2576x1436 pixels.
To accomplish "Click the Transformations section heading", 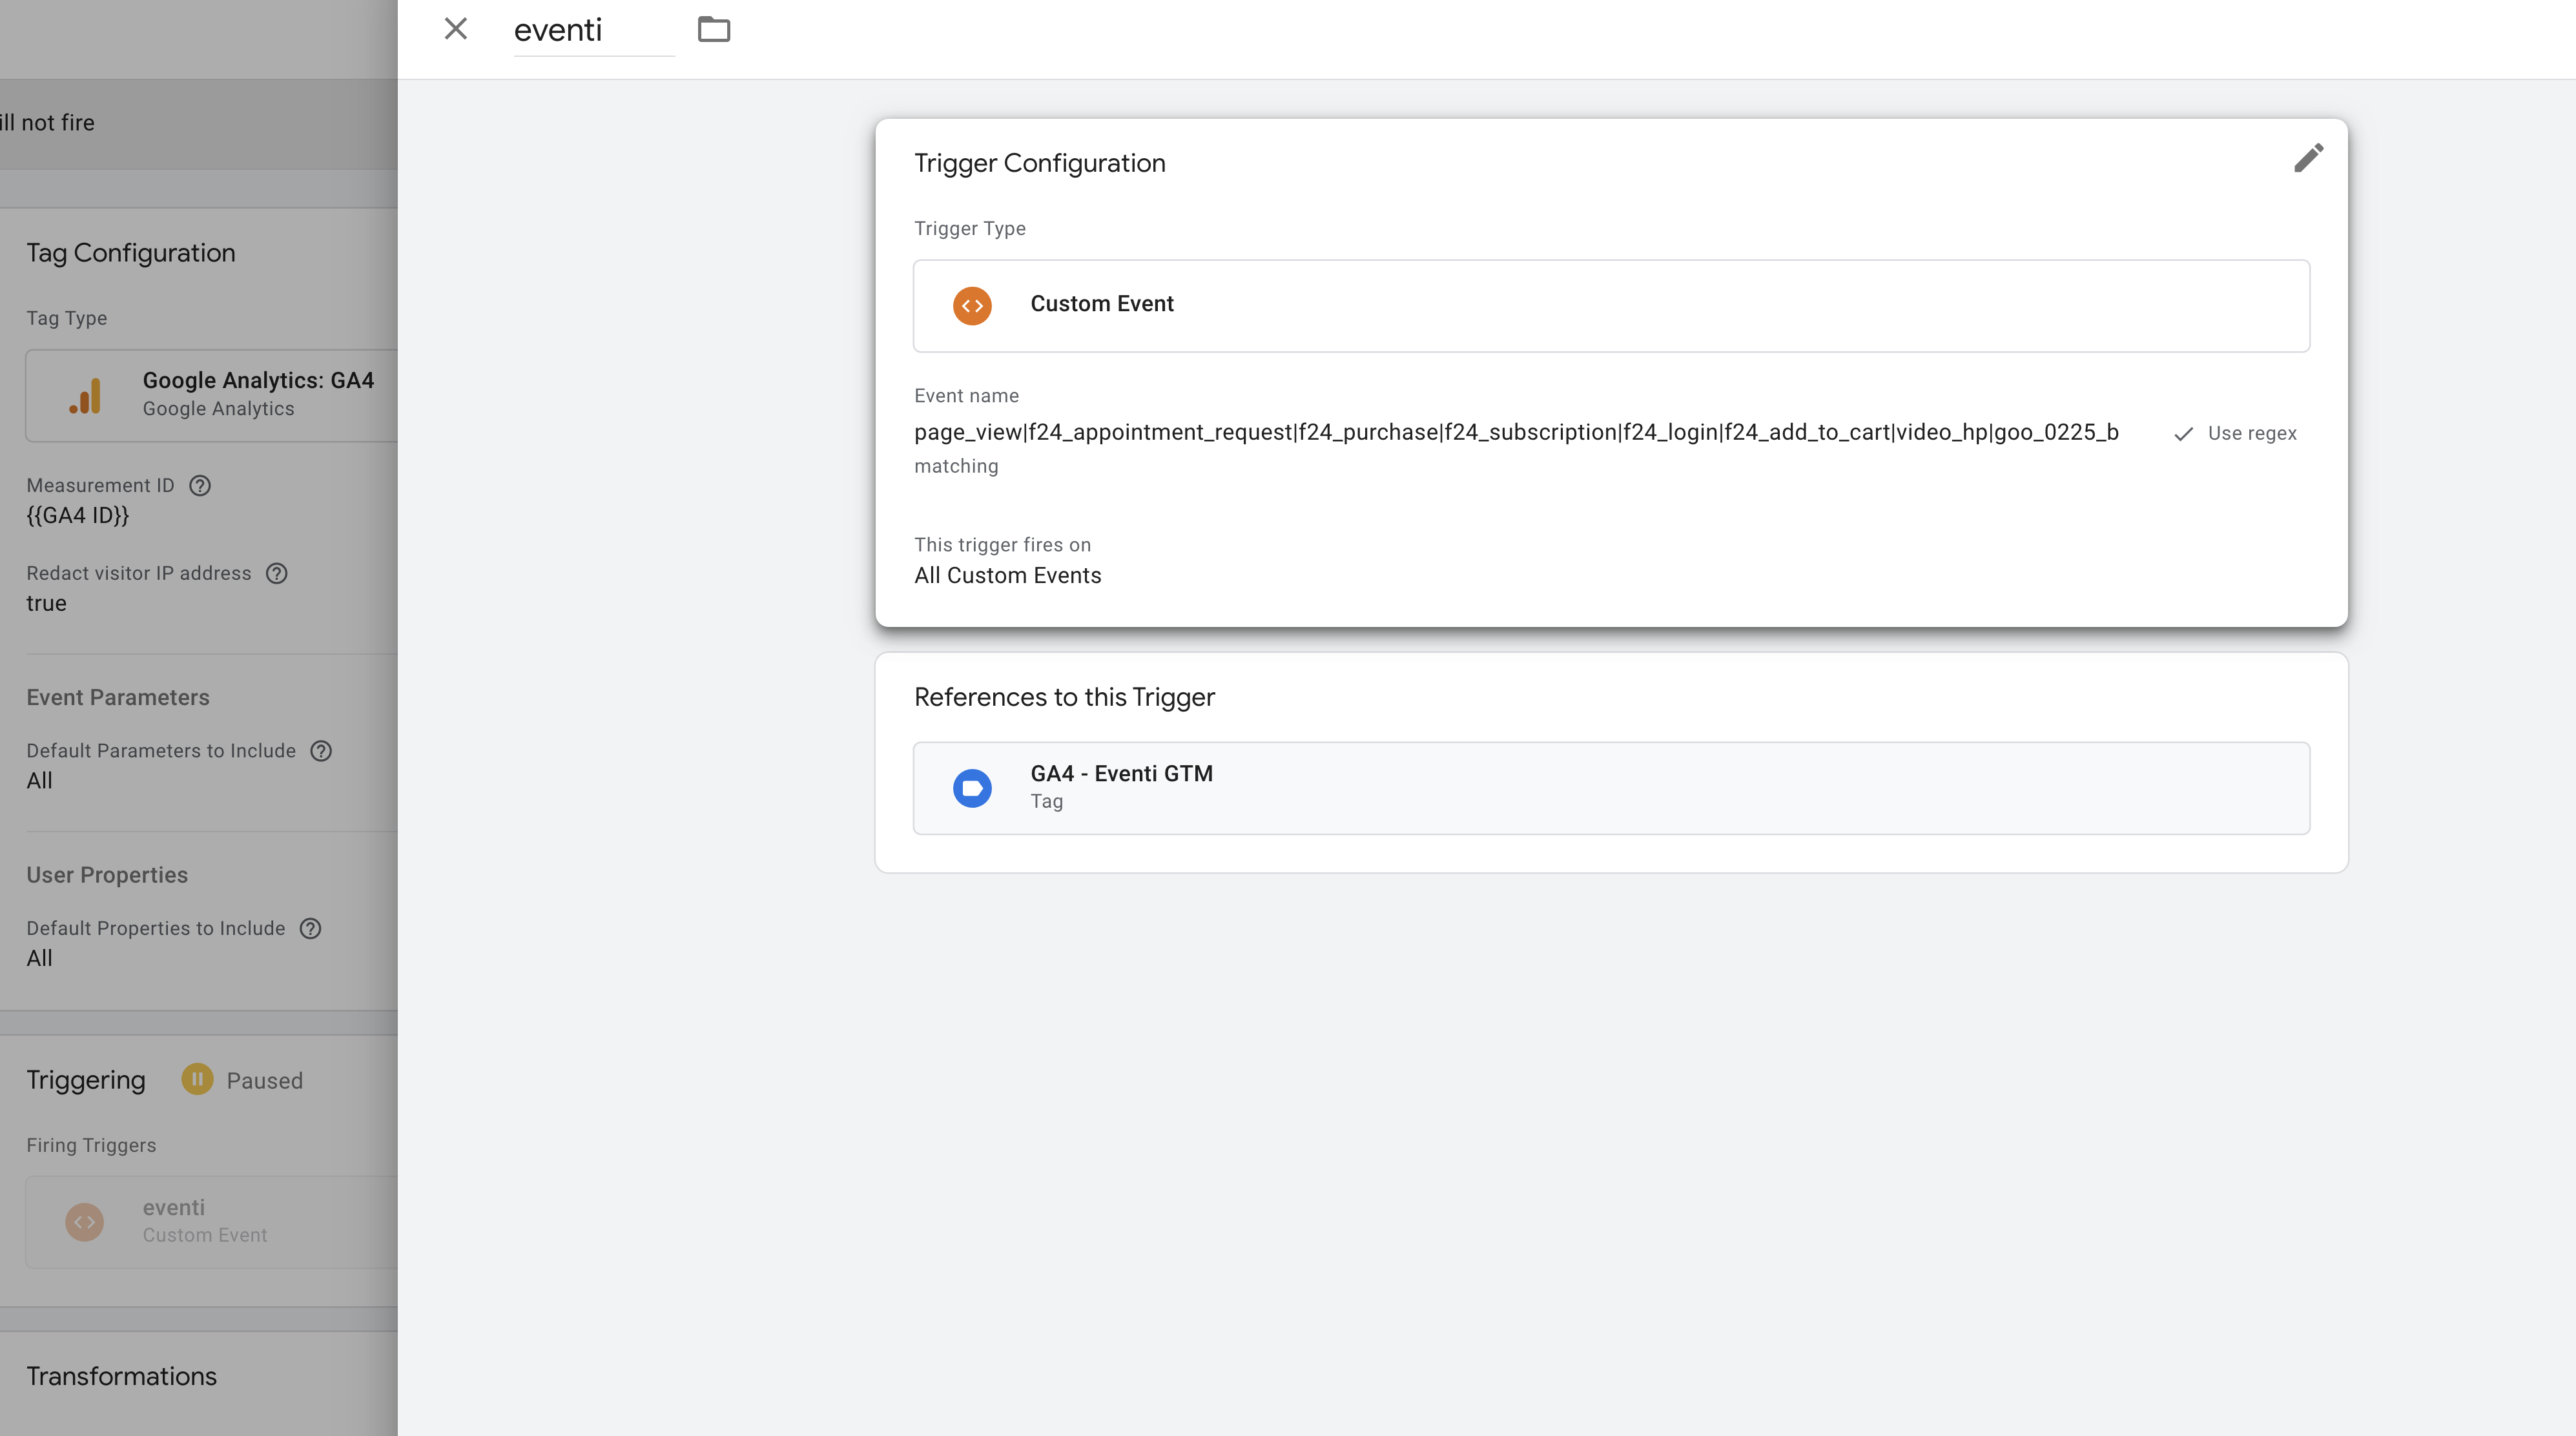I will [x=121, y=1376].
